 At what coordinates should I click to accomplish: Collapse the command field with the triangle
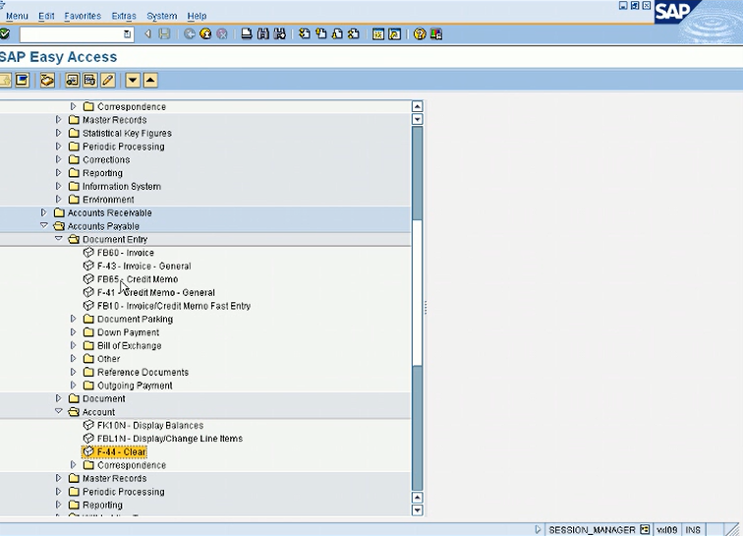coord(147,34)
